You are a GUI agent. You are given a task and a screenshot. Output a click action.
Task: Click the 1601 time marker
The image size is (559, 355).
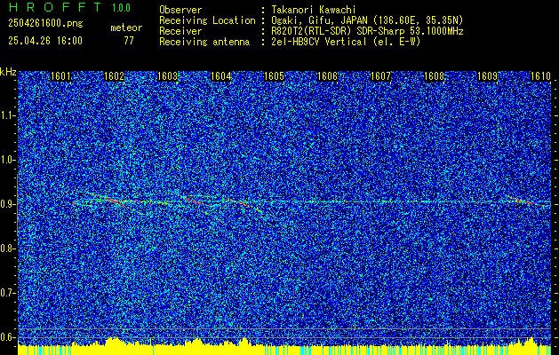tap(60, 76)
